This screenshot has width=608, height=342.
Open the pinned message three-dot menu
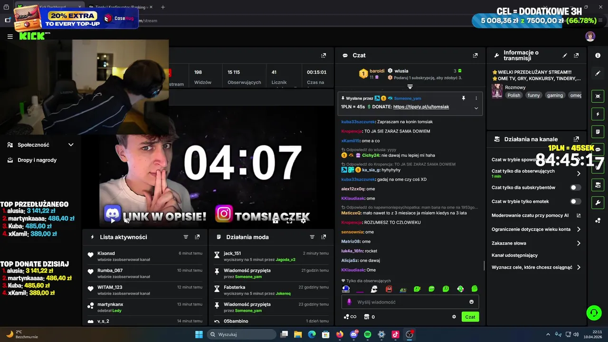click(476, 98)
